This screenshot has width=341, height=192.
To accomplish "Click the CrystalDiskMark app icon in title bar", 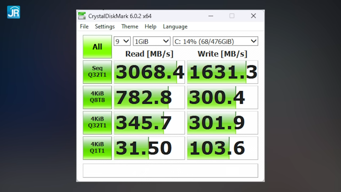I will (82, 16).
